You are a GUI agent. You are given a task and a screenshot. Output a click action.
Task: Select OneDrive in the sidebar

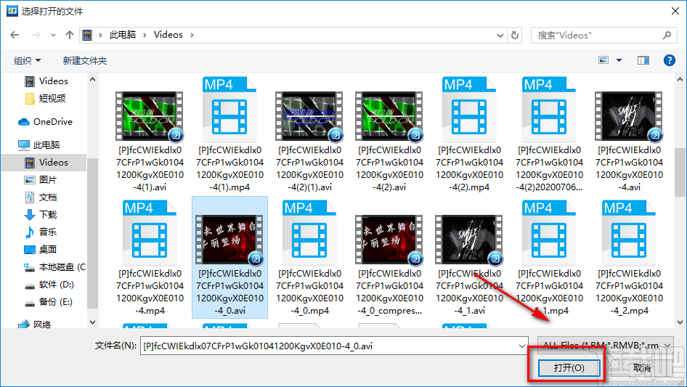pyautogui.click(x=45, y=122)
